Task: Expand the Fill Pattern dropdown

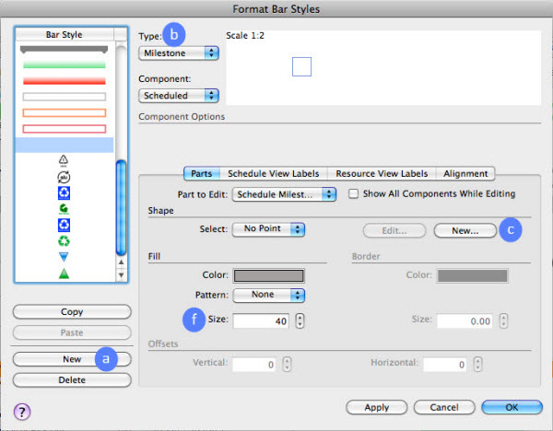Action: point(269,296)
